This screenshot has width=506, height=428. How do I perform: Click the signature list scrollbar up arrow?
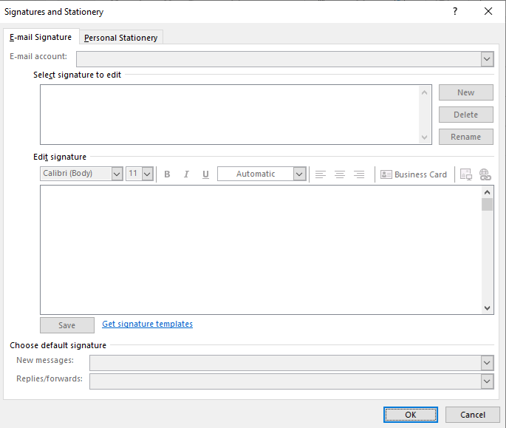point(424,92)
